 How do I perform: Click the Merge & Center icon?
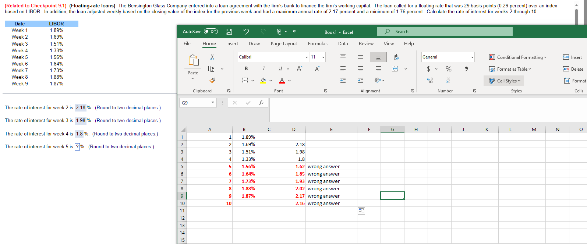395,69
